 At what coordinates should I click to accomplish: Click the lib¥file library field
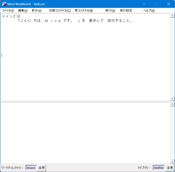pos(159,168)
